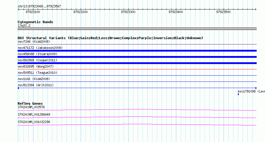Click the gray 13q32.2 cytogenetic band bar
Screen dimensions: 265x142
pos(137,29)
